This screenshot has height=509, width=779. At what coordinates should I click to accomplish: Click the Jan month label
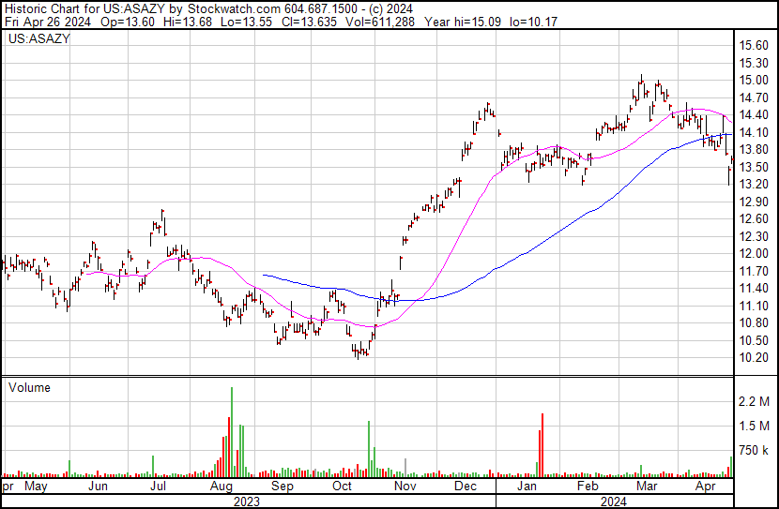(x=527, y=486)
